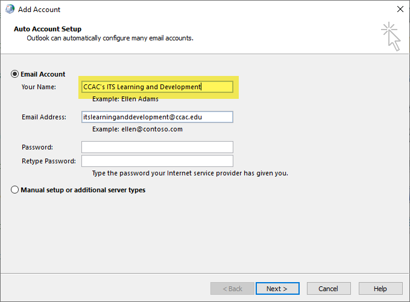Click 'Outlook can automatically configure' description text
410x302 pixels.
[x=110, y=38]
